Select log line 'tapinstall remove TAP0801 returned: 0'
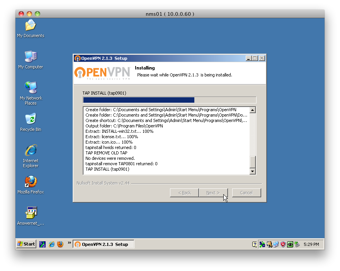The width and height of the screenshot is (340, 271). pyautogui.click(x=121, y=164)
